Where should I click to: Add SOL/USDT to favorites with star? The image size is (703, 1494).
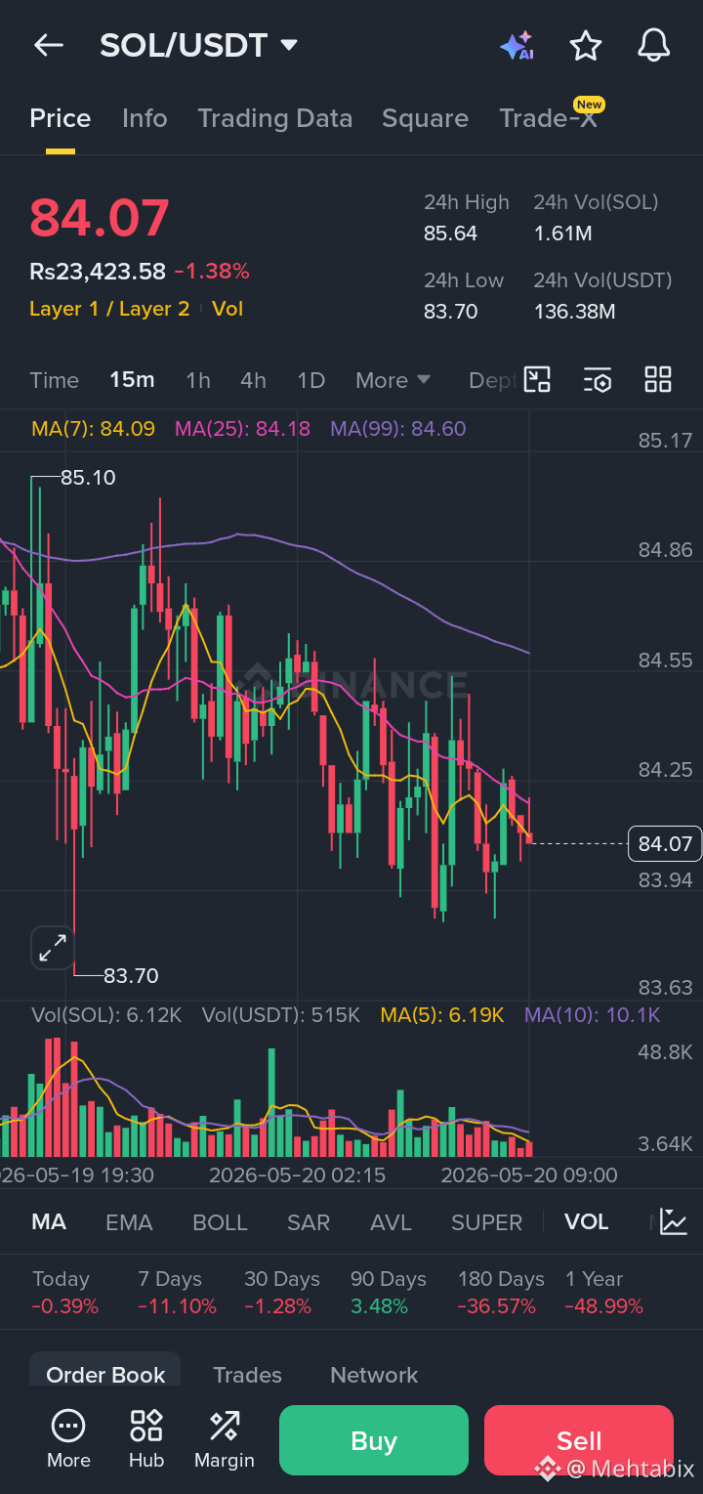point(585,45)
